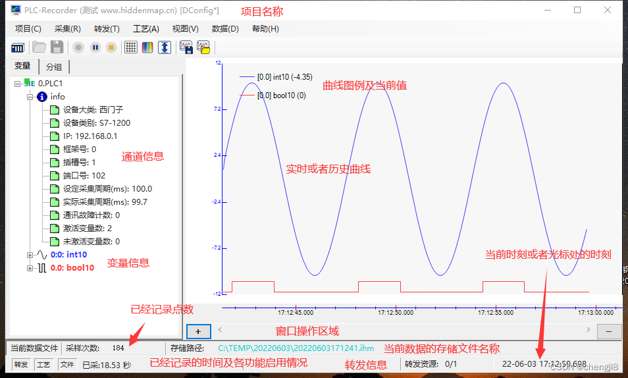Click the PLC-Recorder app icon in title bar
Screen dimensions: 628x378
[x=16, y=10]
